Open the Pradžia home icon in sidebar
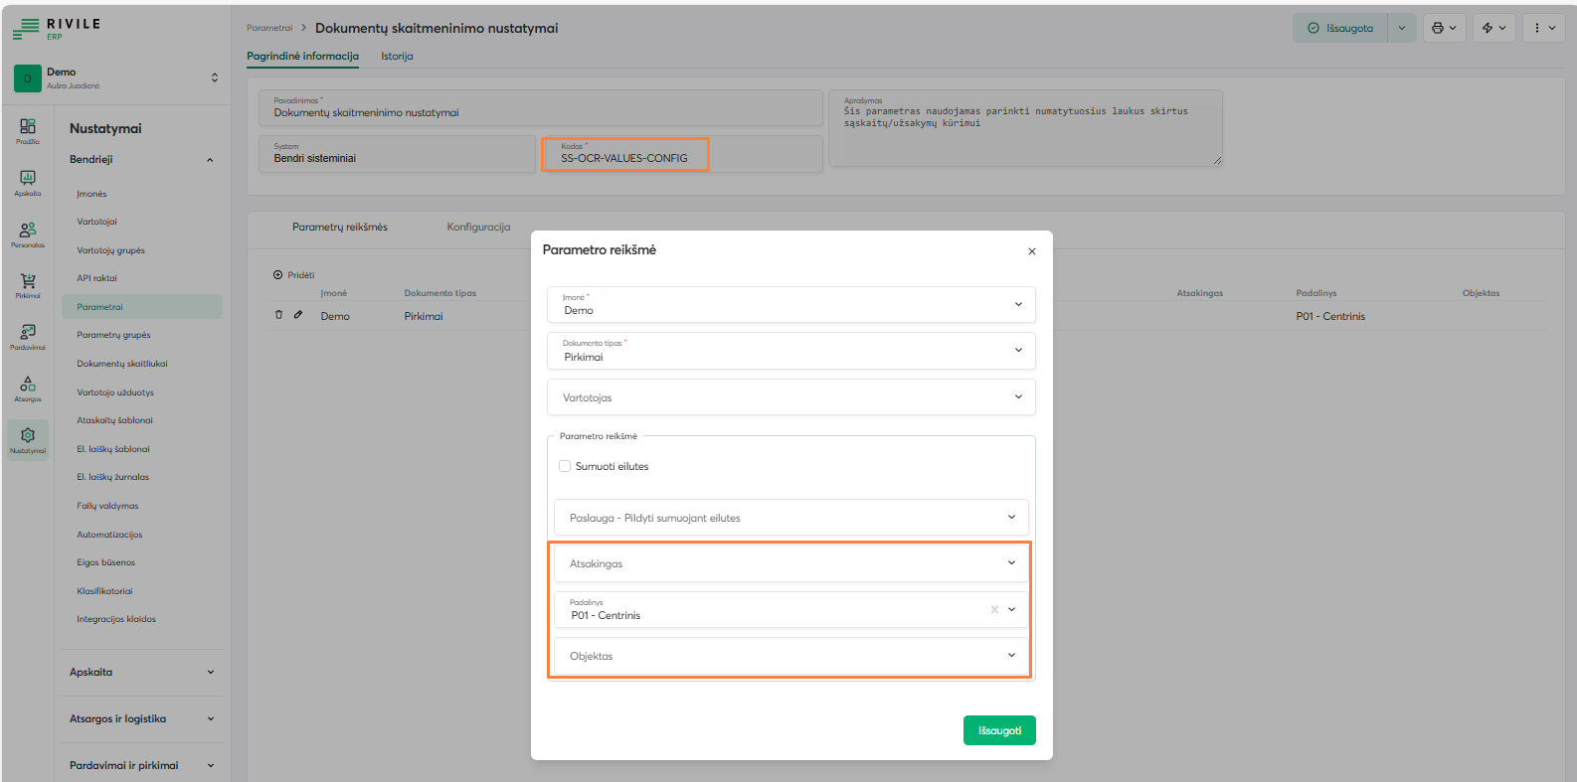The width and height of the screenshot is (1577, 782). point(28,129)
